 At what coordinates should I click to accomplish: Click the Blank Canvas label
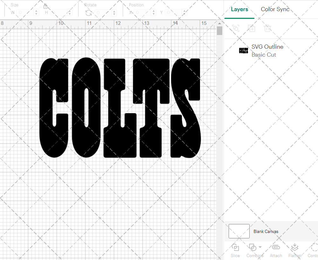coord(266,231)
